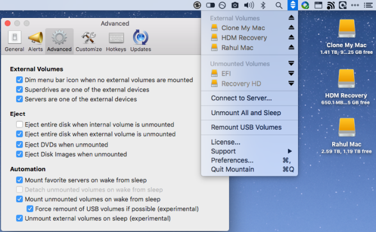This screenshot has width=376, height=232.
Task: Click Unmounted Volumes header mount arrow
Action: pos(291,64)
